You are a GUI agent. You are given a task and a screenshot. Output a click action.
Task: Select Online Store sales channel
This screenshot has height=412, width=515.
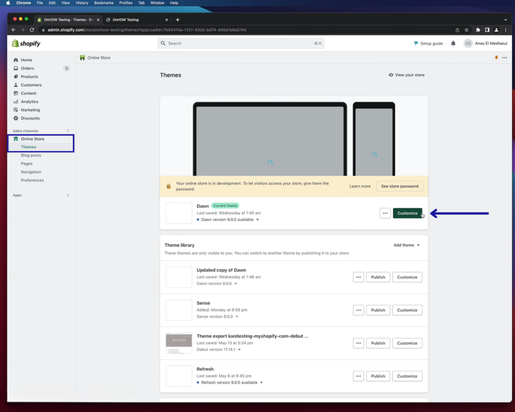pyautogui.click(x=32, y=139)
